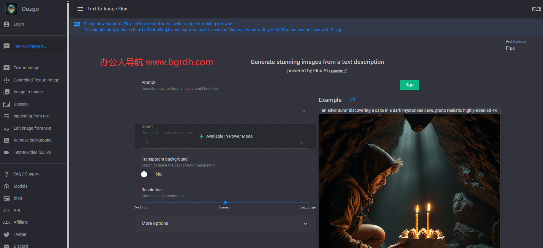Click the Remove background icon
543x248 pixels.
(7, 140)
